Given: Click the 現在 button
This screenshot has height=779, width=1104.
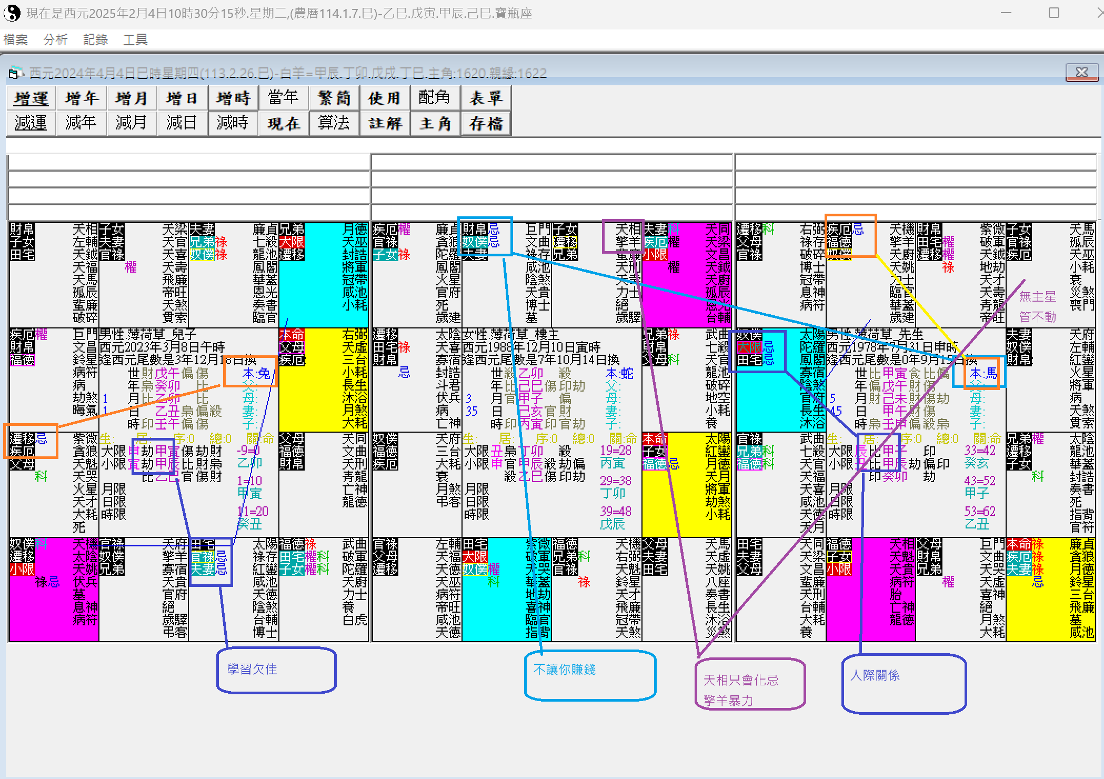Looking at the screenshot, I should coord(284,123).
